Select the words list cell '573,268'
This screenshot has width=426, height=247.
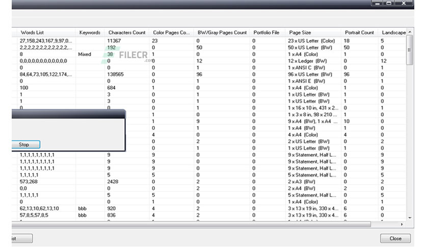(29, 182)
